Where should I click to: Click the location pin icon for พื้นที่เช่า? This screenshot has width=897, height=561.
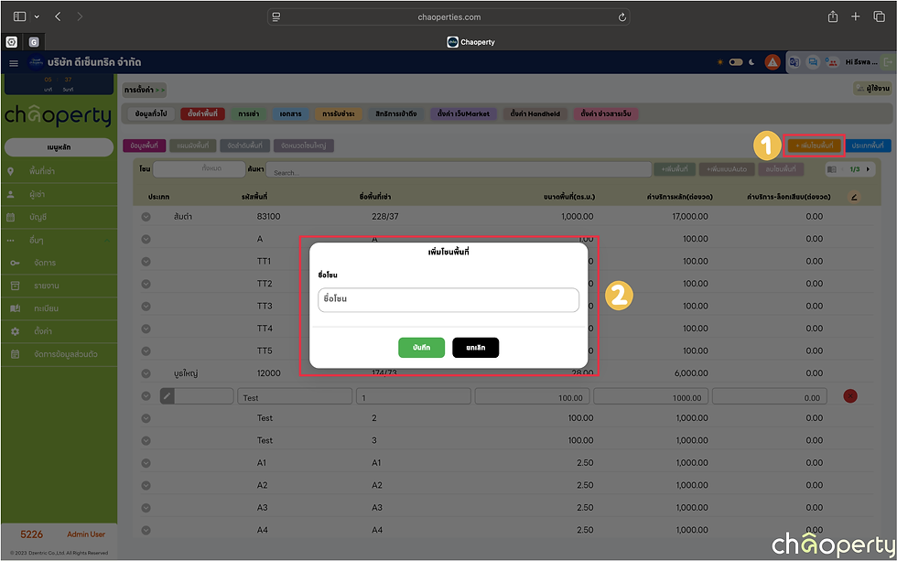pyautogui.click(x=10, y=171)
